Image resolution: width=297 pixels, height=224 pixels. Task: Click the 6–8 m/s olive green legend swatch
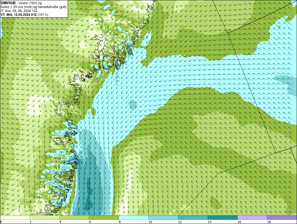click(x=104, y=217)
